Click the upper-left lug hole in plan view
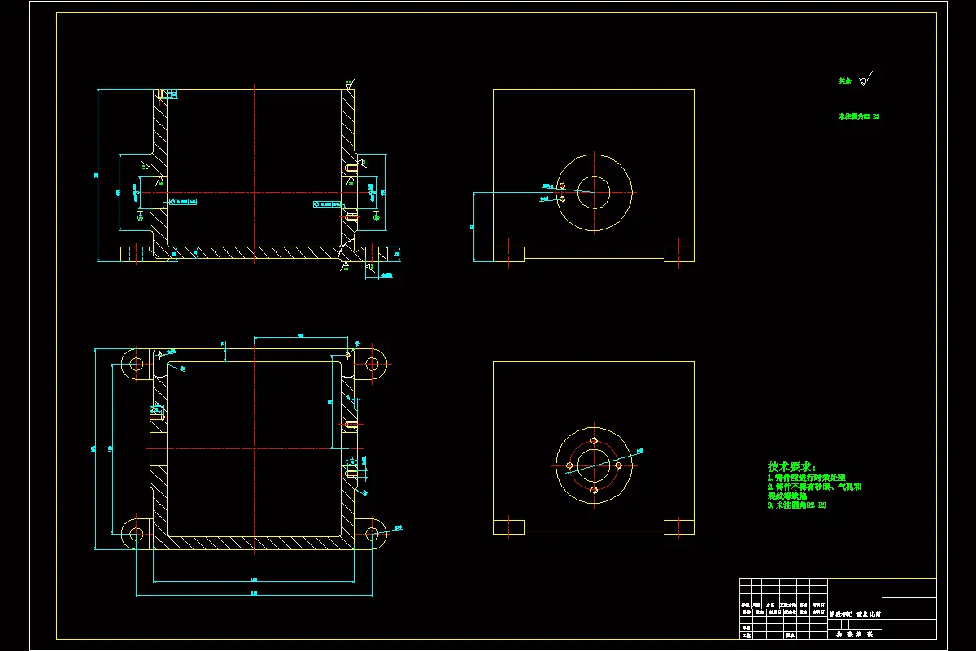 pyautogui.click(x=134, y=364)
